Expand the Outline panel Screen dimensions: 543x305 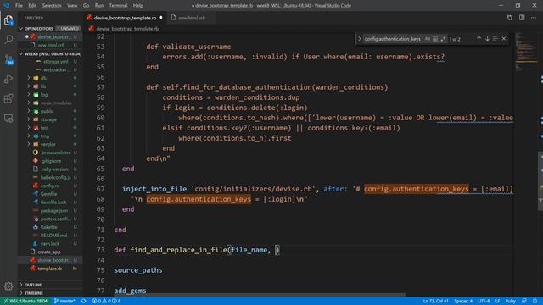50,285
